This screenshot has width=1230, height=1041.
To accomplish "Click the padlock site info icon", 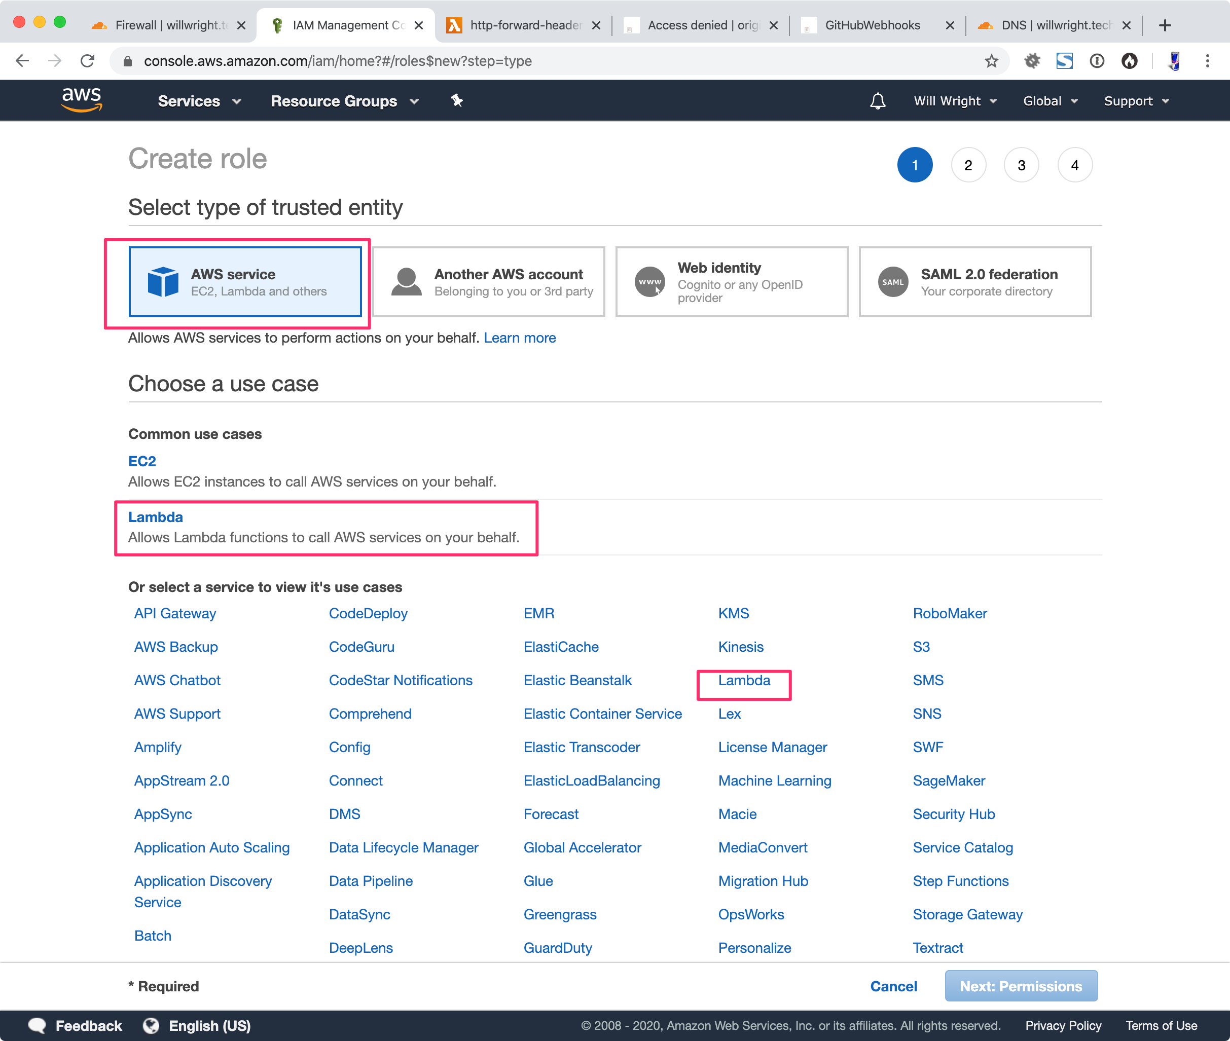I will point(127,61).
